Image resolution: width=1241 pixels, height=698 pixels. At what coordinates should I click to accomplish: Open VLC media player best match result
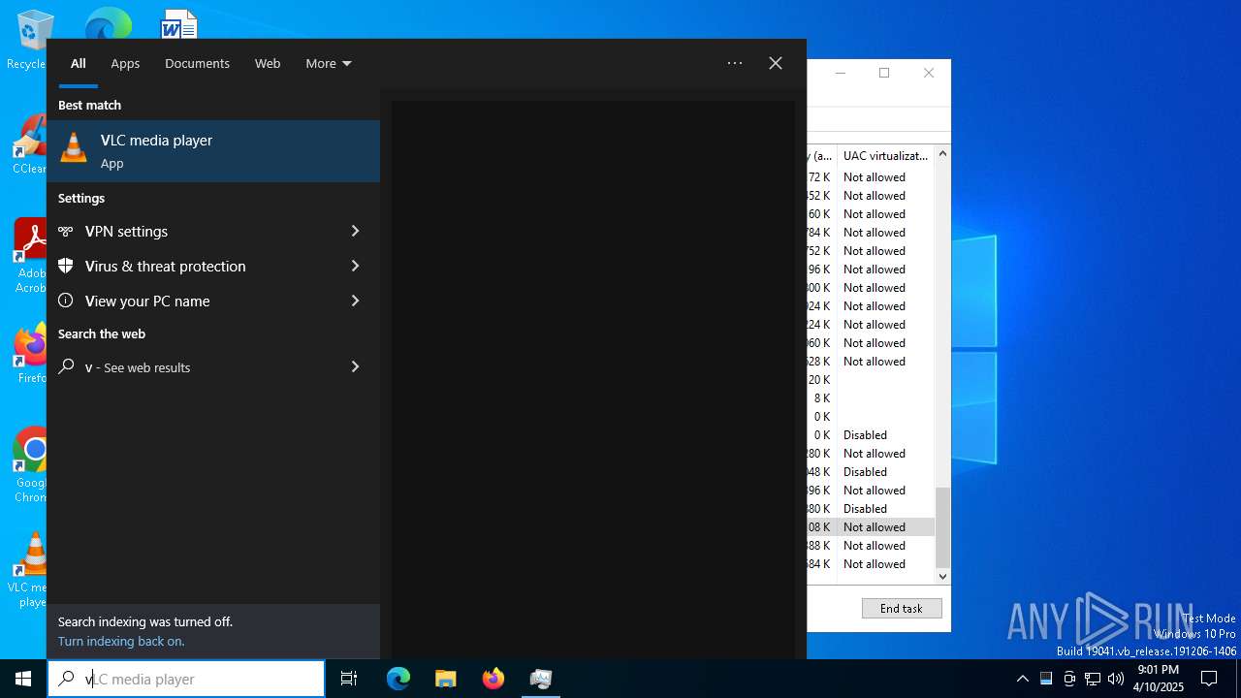[x=213, y=151]
